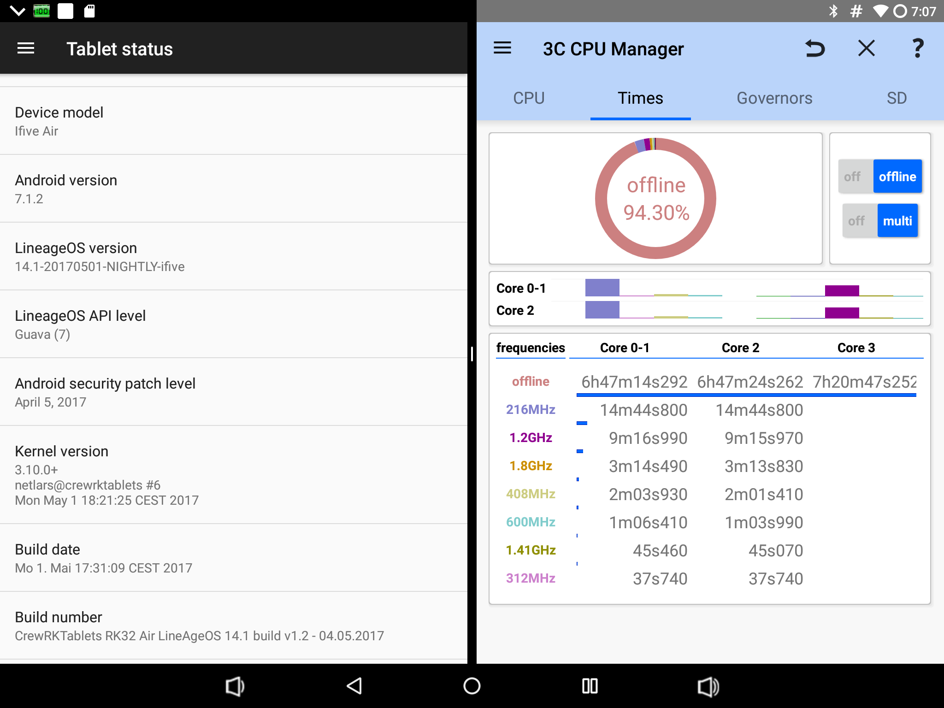
Task: Tap the battery 100 notification icon
Action: click(41, 11)
